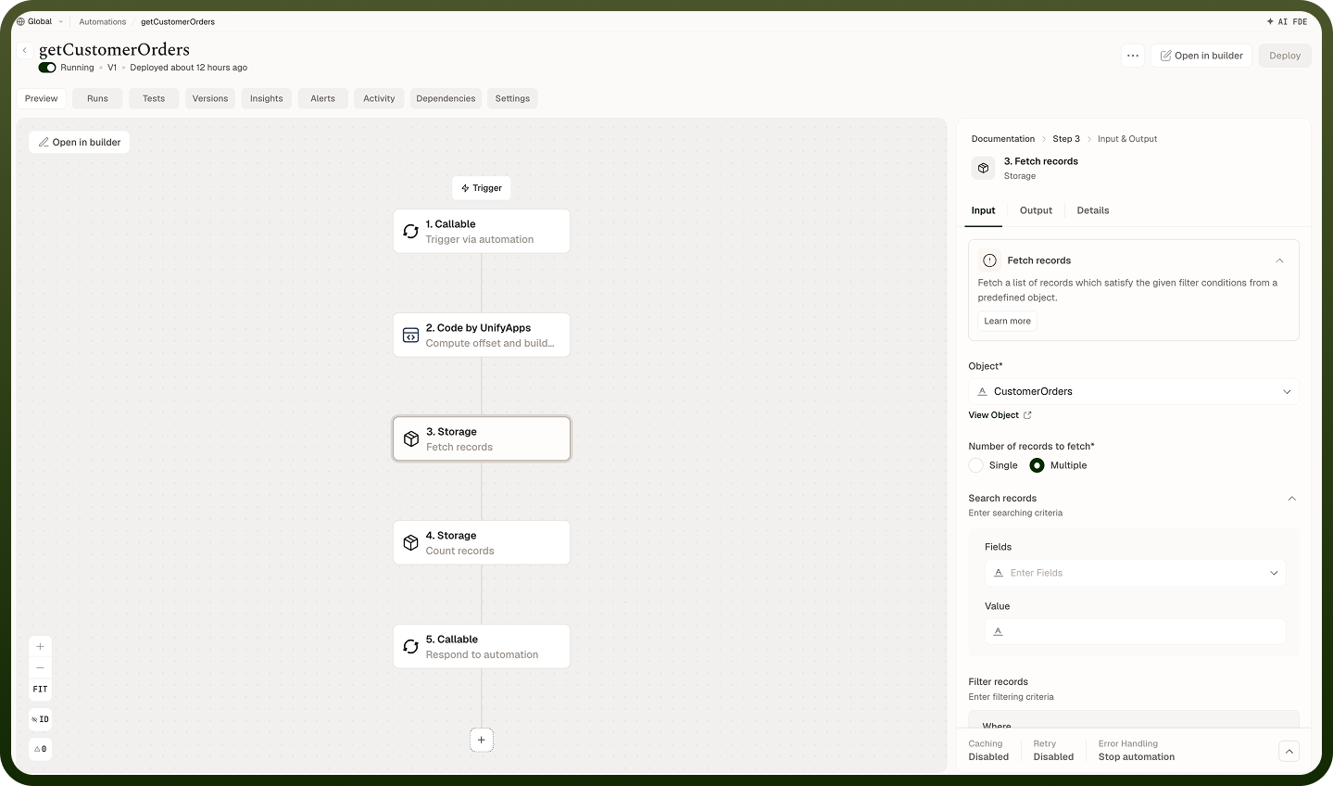Viewport: 1333px width, 786px height.
Task: Click the Deploy button
Action: click(1285, 56)
